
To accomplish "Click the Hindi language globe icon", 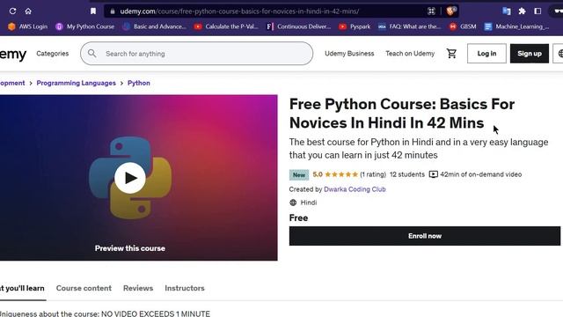I will click(x=293, y=203).
